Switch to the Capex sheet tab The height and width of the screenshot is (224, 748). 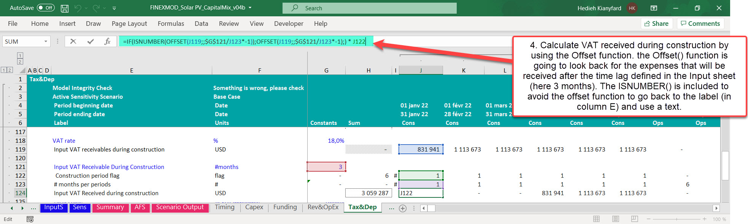click(x=254, y=207)
